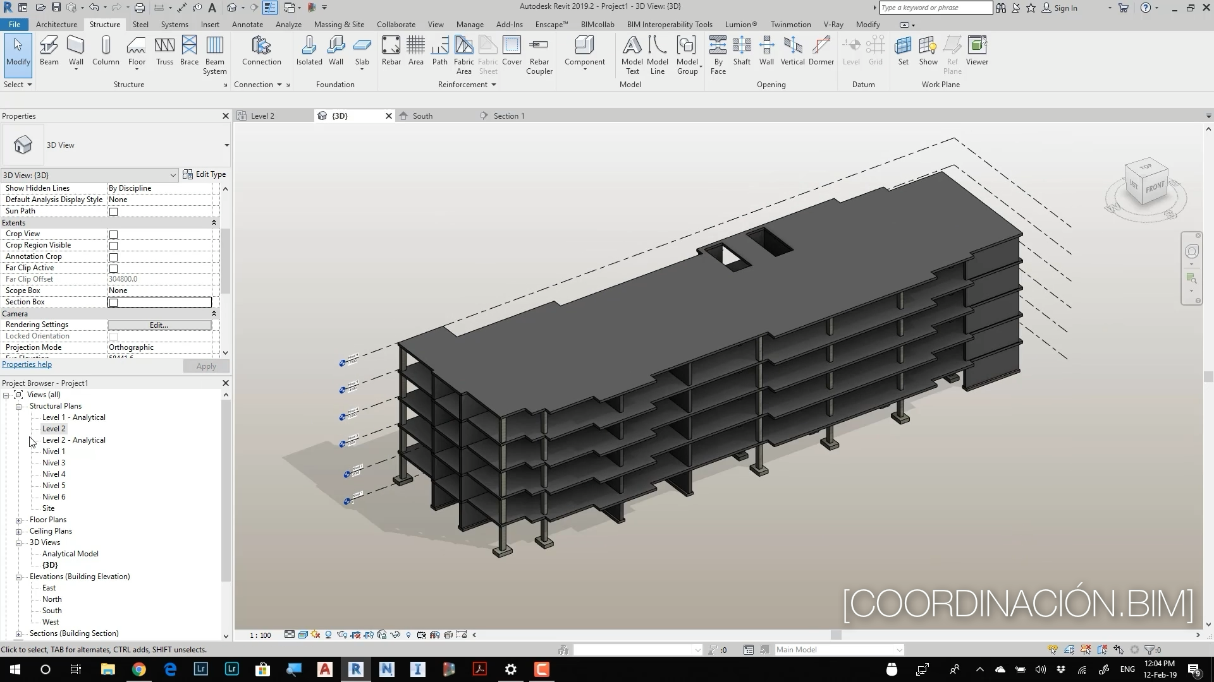Click the Set work plane icon
Screen dimensions: 1214x682
pos(903,51)
